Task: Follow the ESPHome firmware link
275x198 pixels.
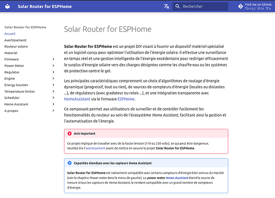Action: coord(126,99)
